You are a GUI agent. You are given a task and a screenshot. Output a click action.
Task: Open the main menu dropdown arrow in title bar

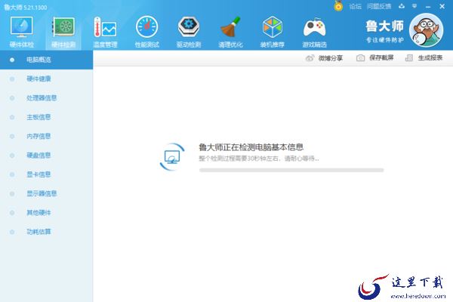click(414, 6)
